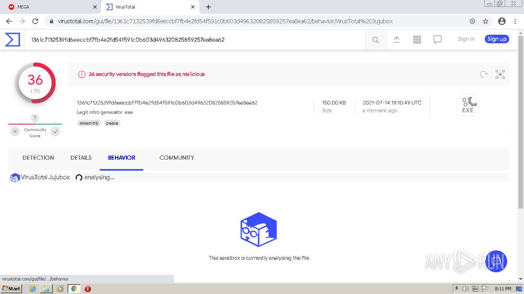Click the 2021-07-14 19:10:49 UTC date

[x=392, y=103]
